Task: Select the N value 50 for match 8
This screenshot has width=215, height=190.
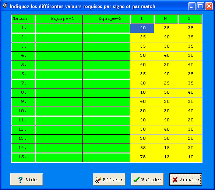Action: coord(166,93)
